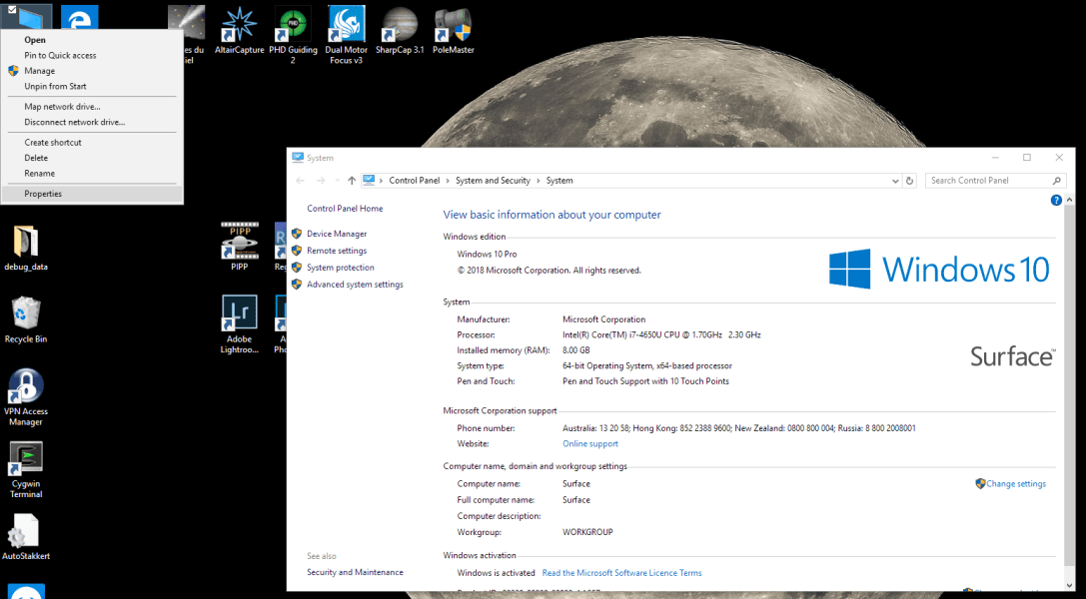The width and height of the screenshot is (1086, 599).
Task: Select Rename from the context menu
Action: (38, 173)
